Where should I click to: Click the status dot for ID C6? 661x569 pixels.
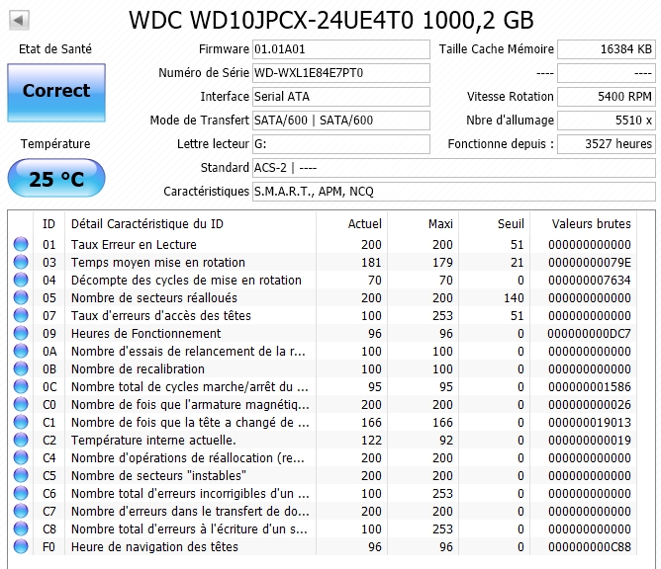click(x=21, y=493)
